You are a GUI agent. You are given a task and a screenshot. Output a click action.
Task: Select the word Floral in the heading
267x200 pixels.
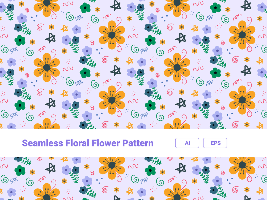point(77,143)
